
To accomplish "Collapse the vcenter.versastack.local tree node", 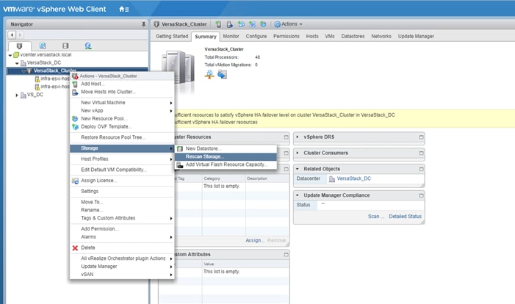I will pyautogui.click(x=10, y=55).
